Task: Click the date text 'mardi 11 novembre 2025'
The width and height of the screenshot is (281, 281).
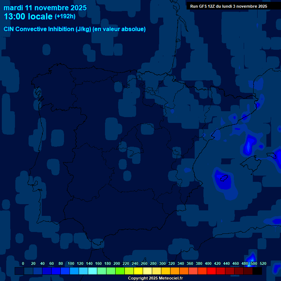Action: point(45,8)
